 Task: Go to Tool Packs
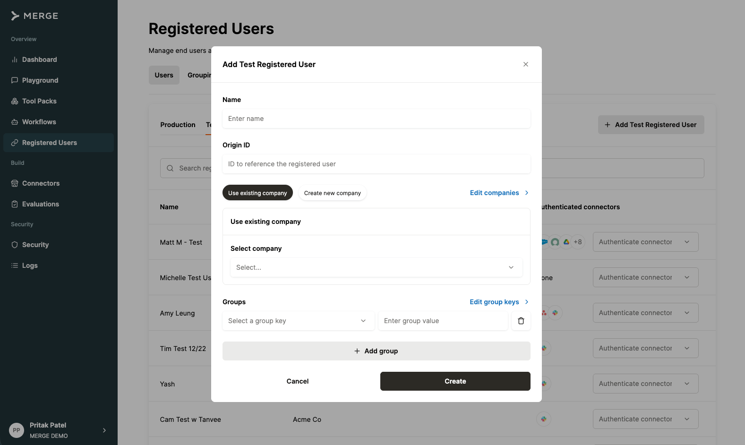coord(59,101)
